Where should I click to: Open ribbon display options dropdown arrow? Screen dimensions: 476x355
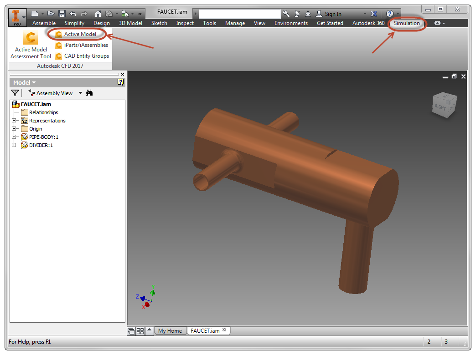[444, 23]
